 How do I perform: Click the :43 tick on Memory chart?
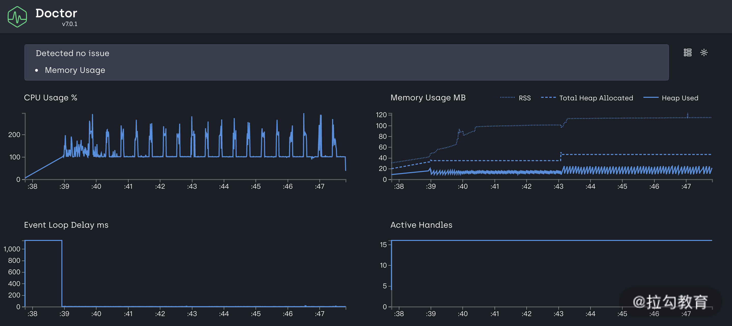558,186
